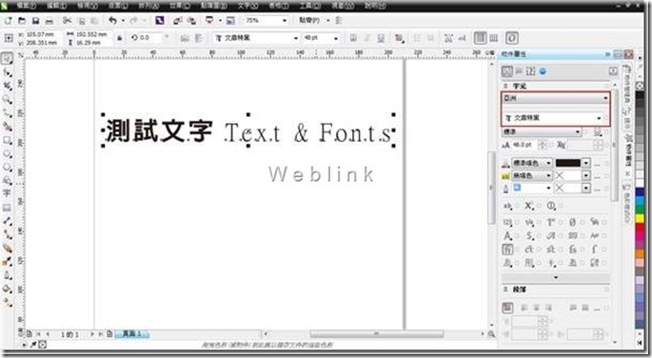Select the Outline pen tool in toolbox
652x358 pixels.
click(7, 275)
